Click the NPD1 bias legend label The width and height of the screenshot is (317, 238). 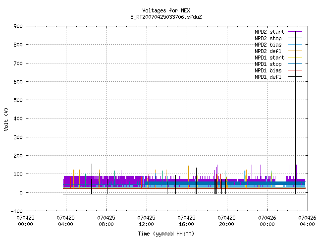(x=268, y=70)
